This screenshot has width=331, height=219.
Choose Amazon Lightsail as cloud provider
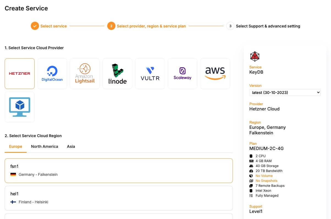pos(85,73)
